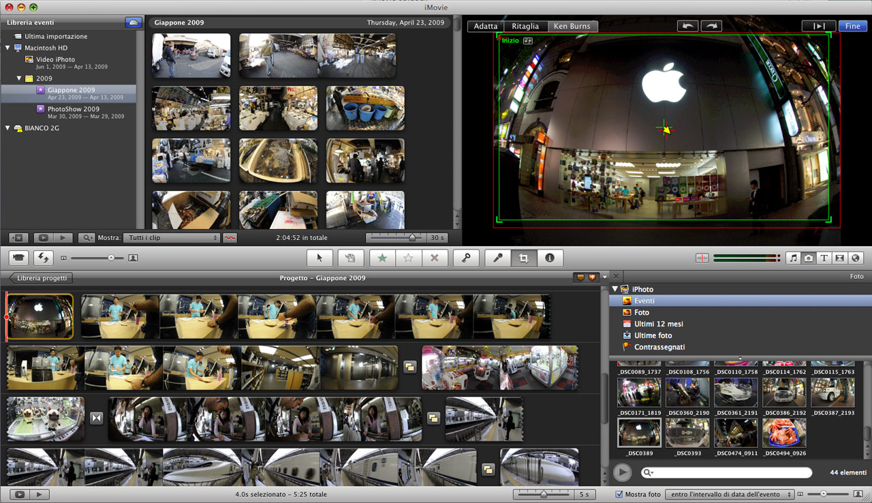Image resolution: width=872 pixels, height=503 pixels.
Task: Select Apple store clip in project
Action: (40, 317)
